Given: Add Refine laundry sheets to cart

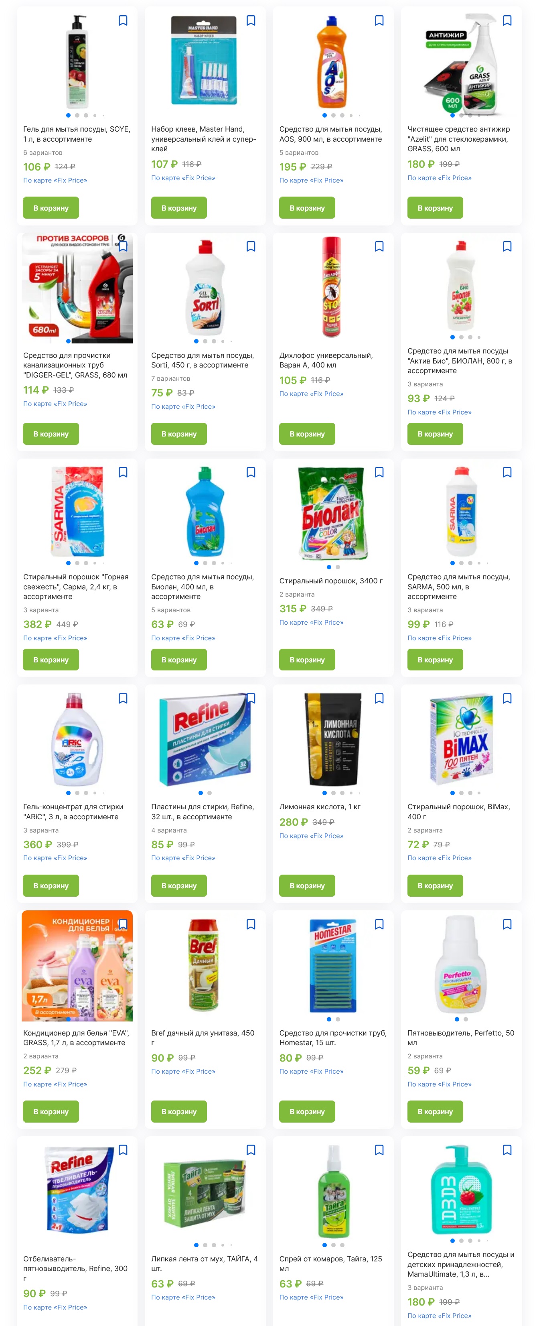Looking at the screenshot, I should click(x=179, y=886).
